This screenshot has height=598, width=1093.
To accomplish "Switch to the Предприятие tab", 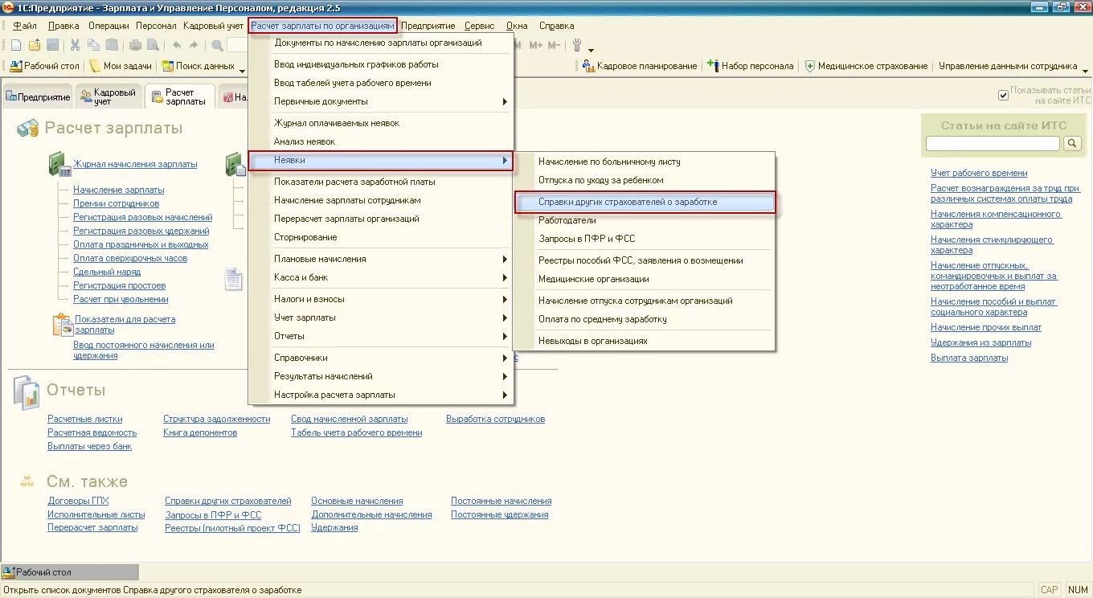I will (x=38, y=97).
